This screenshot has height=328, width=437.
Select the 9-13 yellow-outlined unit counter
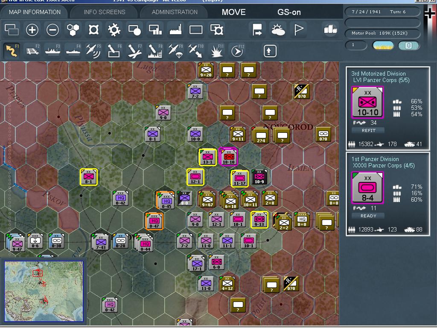[259, 220]
